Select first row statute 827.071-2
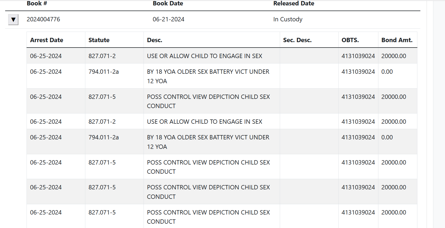 pyautogui.click(x=102, y=56)
